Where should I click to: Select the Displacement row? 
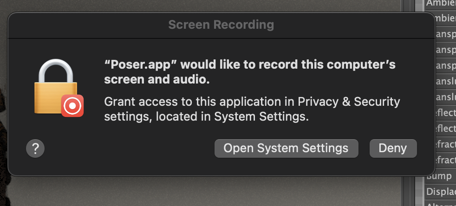click(441, 192)
